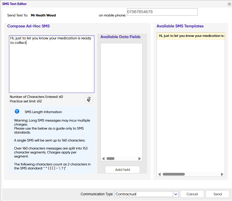232x201 pixels.
Task: Click the Data Fields horizontal scrollbar thumb
Action: coord(111,159)
